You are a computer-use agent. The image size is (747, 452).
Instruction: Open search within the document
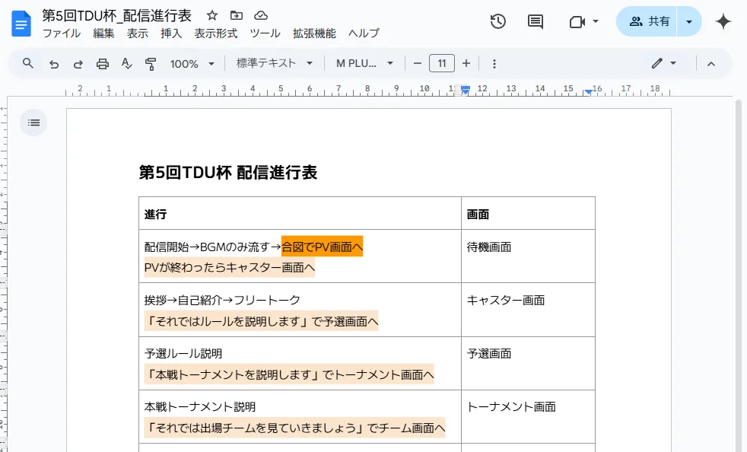pos(27,63)
